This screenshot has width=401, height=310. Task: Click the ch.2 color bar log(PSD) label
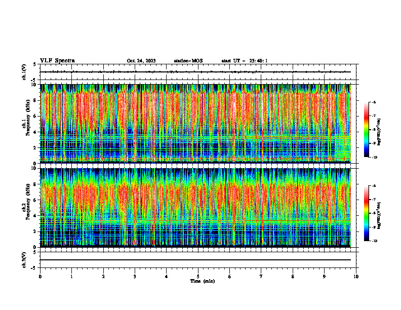(379, 215)
